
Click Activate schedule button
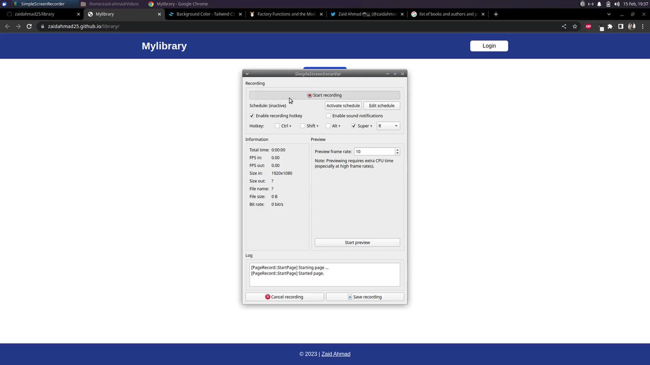(x=343, y=105)
